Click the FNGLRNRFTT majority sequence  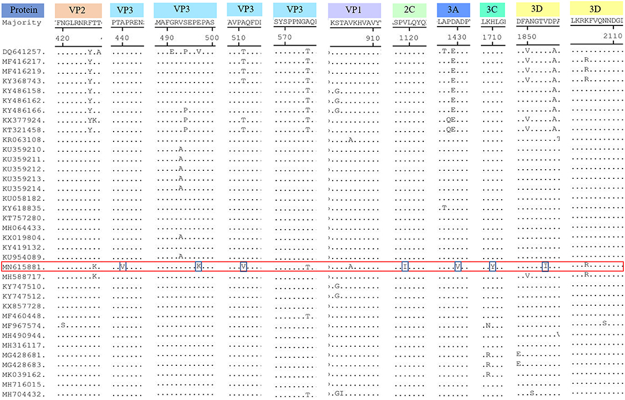78,23
